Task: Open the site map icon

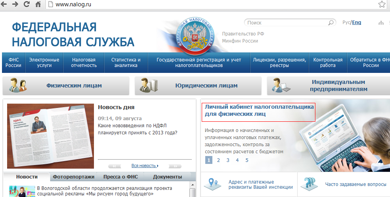Action: click(x=381, y=23)
